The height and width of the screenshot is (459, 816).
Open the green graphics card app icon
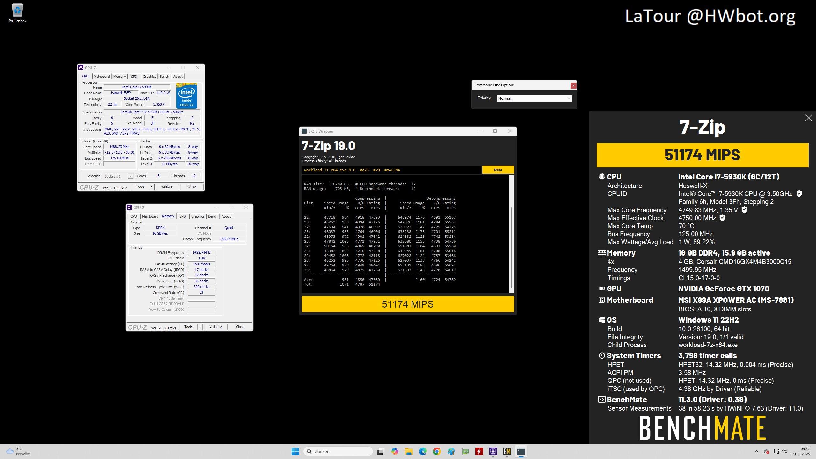tap(465, 451)
